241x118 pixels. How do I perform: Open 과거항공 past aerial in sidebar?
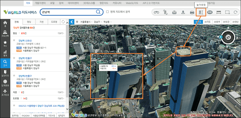click(x=5, y=93)
